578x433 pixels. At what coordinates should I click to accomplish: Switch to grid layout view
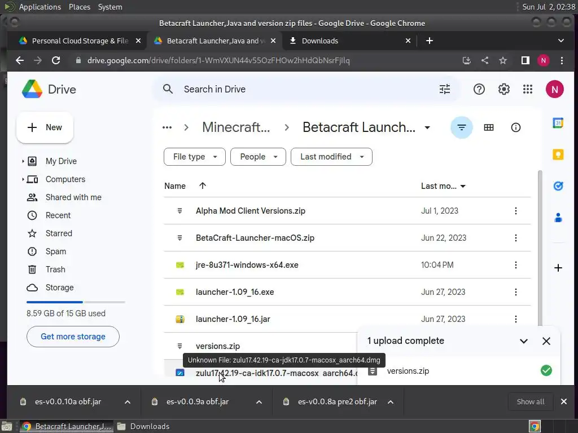click(488, 127)
